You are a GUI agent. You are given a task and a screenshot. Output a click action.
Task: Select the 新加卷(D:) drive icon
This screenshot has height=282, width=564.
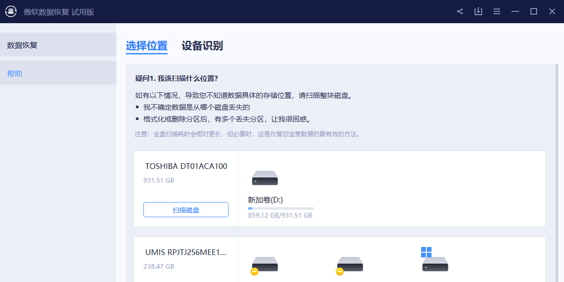264,178
